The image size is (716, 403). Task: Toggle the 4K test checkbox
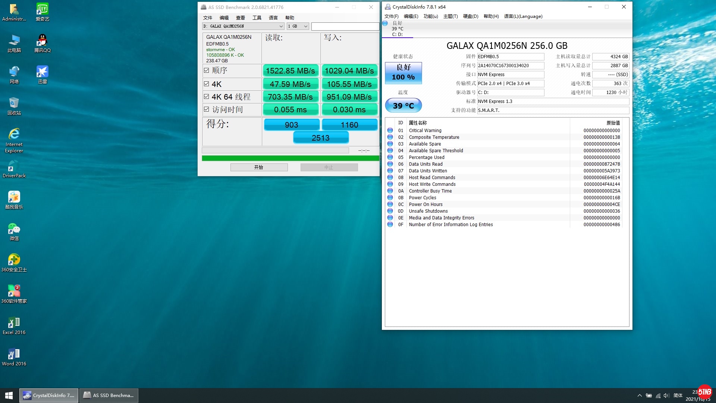point(207,84)
